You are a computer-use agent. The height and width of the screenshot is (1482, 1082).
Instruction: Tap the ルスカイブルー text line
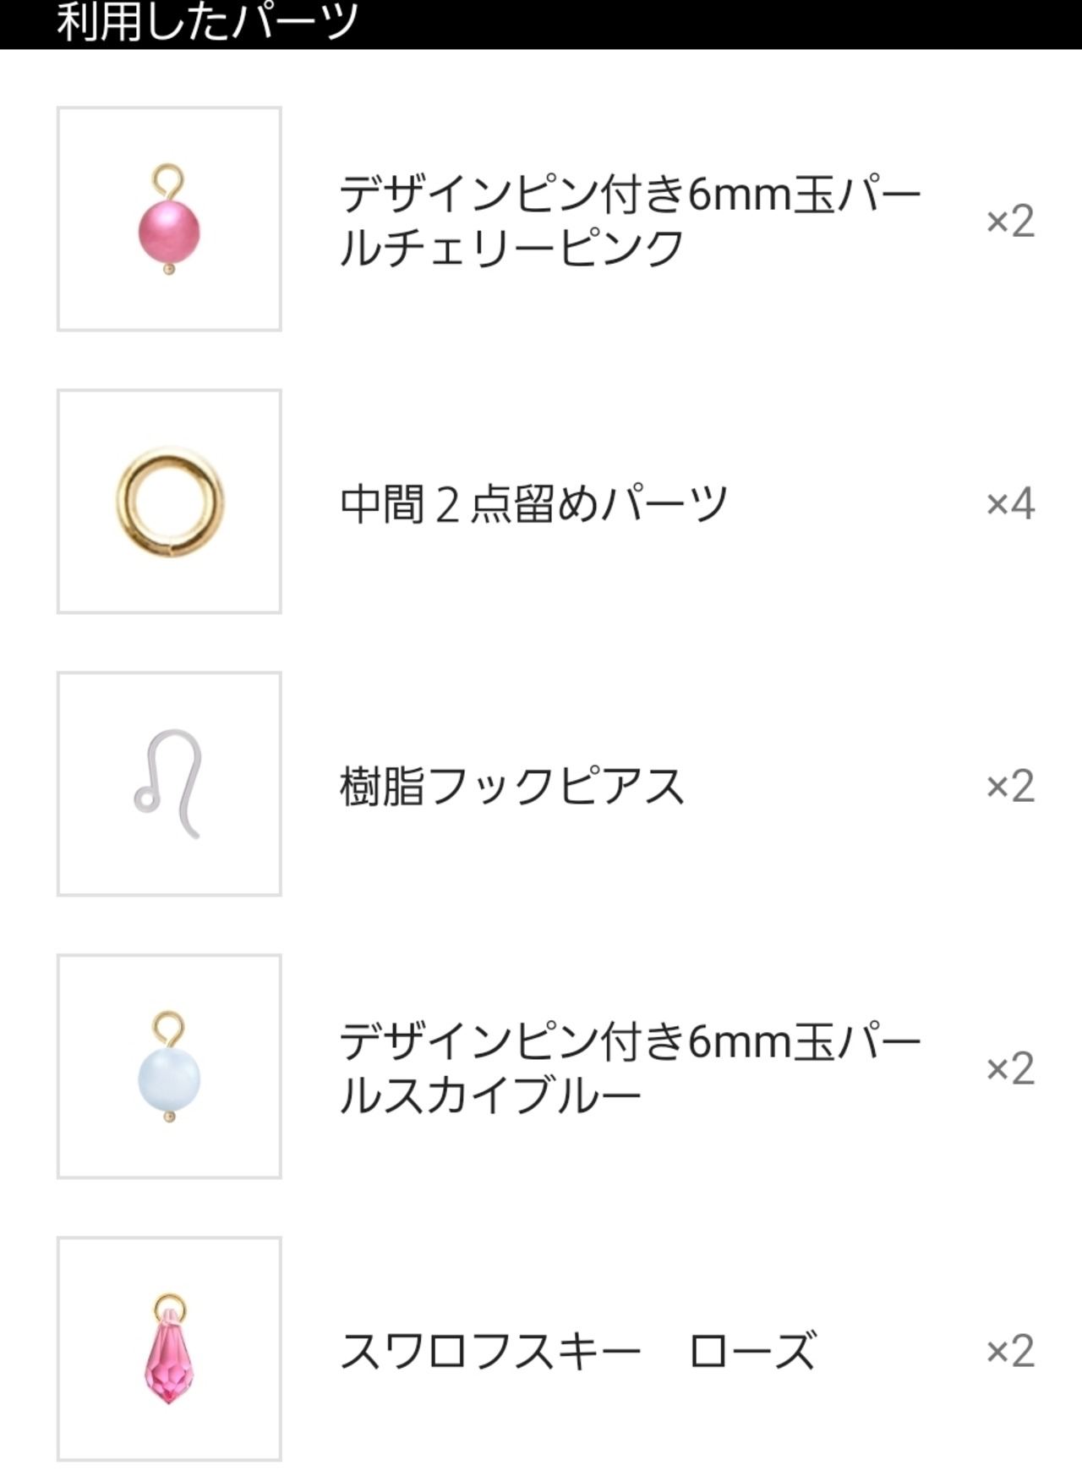[490, 1096]
